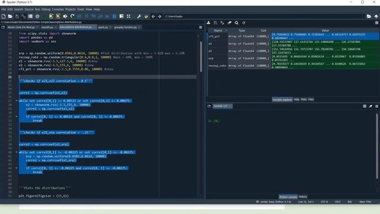Open Preferences with the wrench icon
The image size is (380, 214).
point(139,16)
